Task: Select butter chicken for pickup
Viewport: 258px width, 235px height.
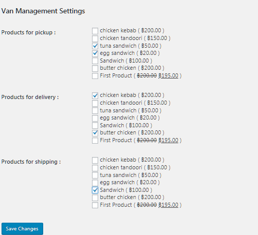Action: [x=95, y=68]
